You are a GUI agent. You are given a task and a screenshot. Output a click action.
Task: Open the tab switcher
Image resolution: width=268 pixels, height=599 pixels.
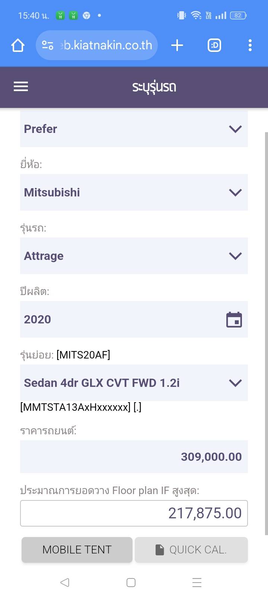pos(214,46)
